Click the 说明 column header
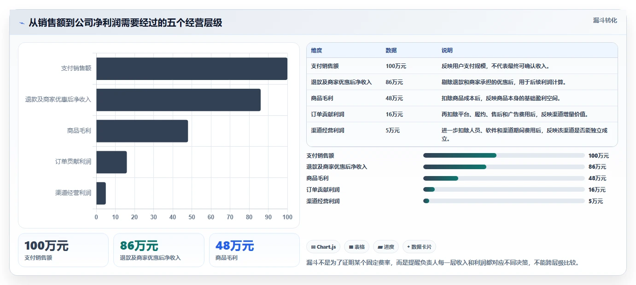 coord(447,50)
